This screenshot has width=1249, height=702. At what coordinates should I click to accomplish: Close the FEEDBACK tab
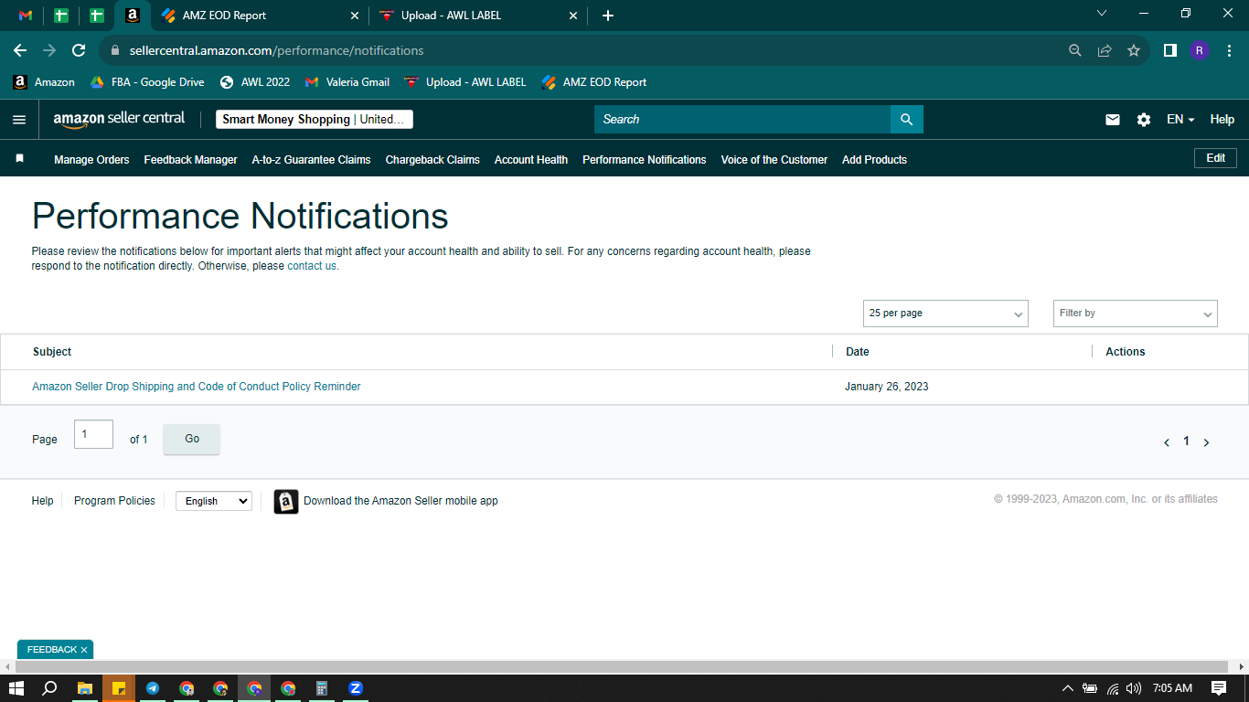84,650
